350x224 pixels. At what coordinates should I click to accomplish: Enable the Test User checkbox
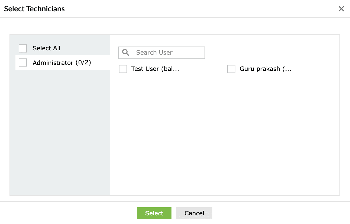click(123, 69)
